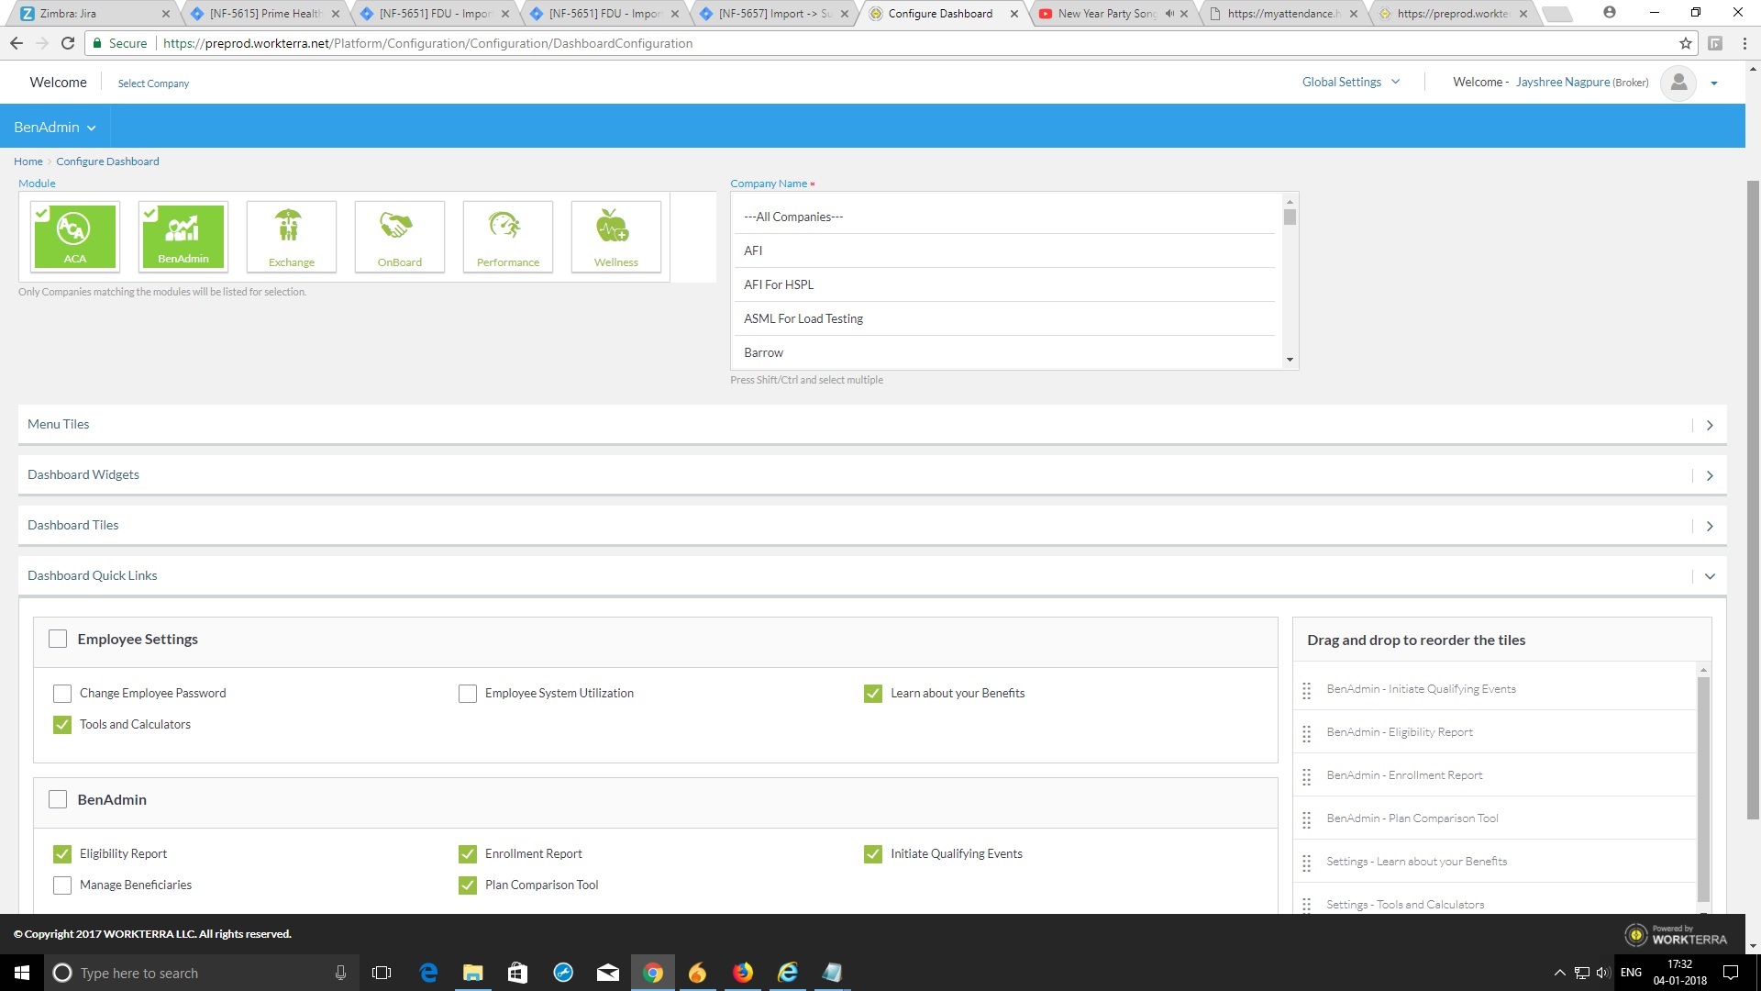This screenshot has width=1761, height=991.
Task: Switch to NF-5615 Prime Health tab
Action: coord(266,14)
